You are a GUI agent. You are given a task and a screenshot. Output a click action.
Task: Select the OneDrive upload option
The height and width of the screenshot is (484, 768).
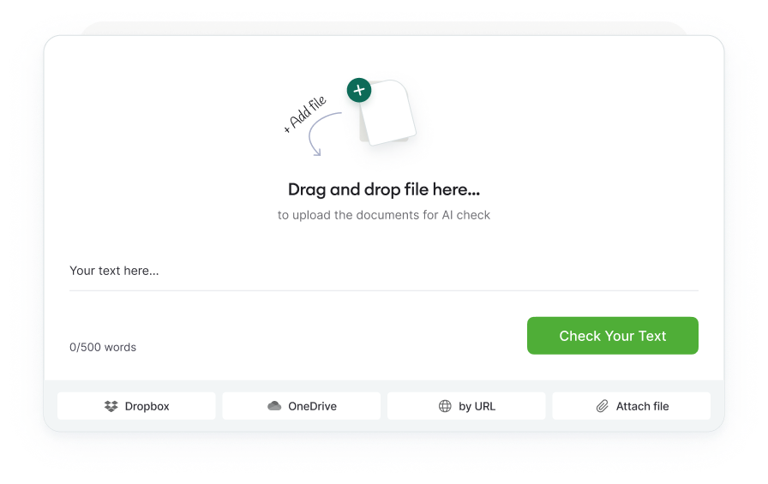point(302,406)
